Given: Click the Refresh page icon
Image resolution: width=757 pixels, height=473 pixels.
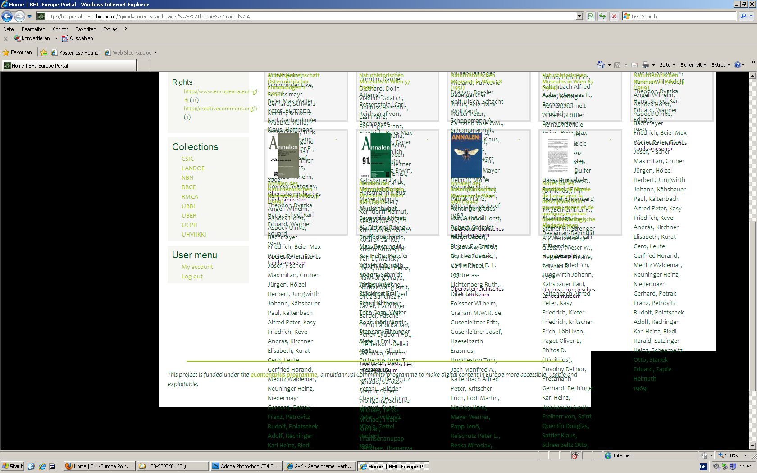Looking at the screenshot, I should click(x=602, y=17).
